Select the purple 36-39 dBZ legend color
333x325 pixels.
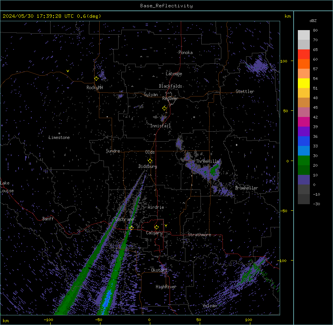[x=304, y=131]
